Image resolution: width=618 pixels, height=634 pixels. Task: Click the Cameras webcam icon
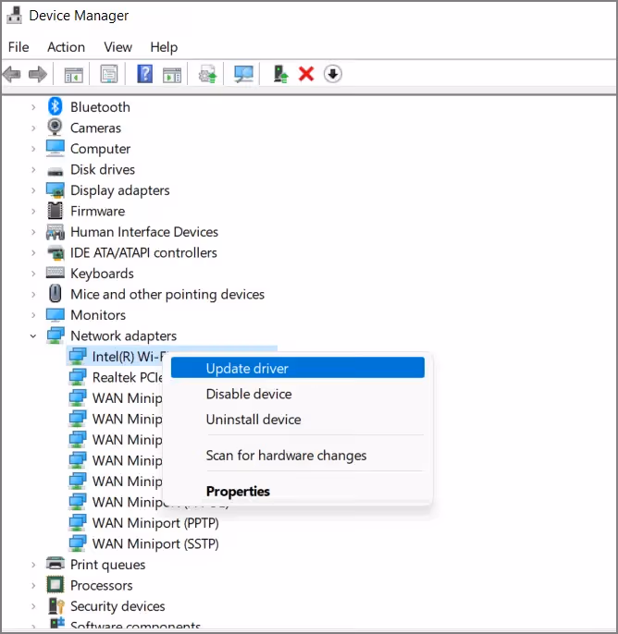55,128
